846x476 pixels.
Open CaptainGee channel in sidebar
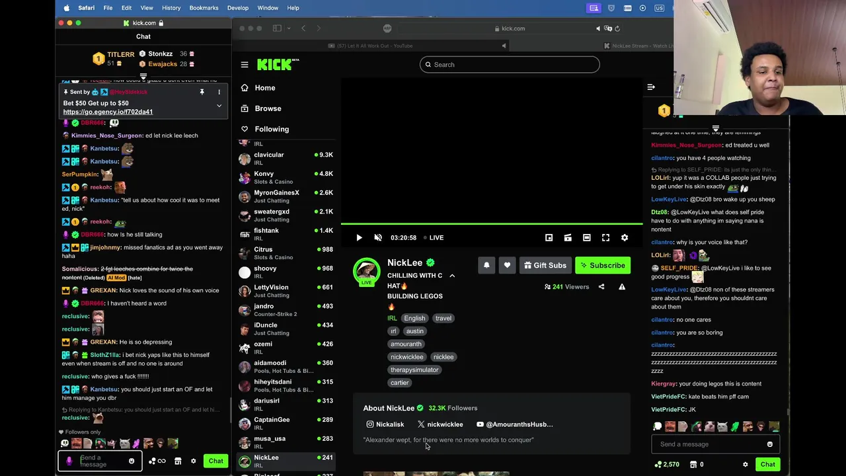pyautogui.click(x=286, y=424)
